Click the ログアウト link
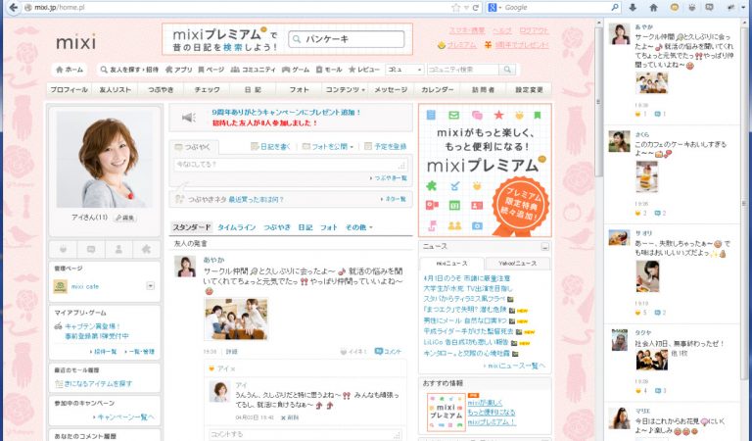752x441 pixels. [x=534, y=30]
